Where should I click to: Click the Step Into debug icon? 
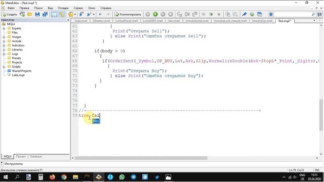[180, 14]
